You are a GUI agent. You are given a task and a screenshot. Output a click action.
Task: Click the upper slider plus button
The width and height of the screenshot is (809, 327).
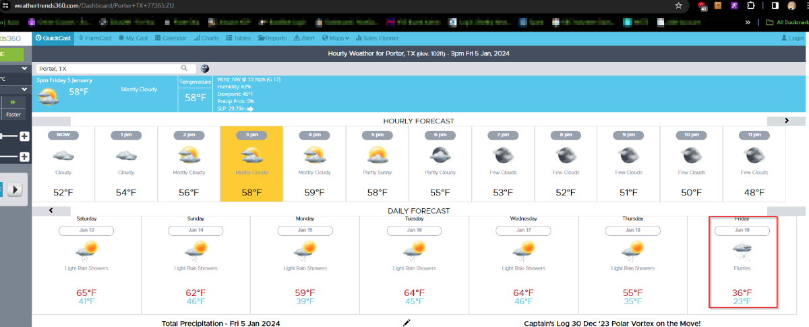click(24, 137)
